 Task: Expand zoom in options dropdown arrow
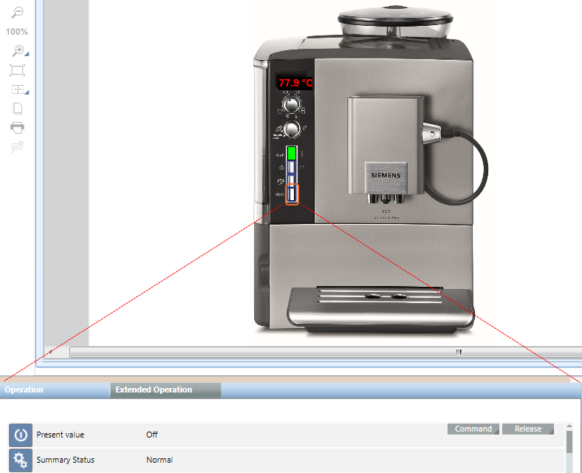point(27,55)
